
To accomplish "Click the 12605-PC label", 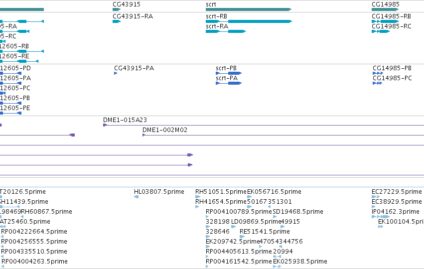I will pyautogui.click(x=15, y=88).
